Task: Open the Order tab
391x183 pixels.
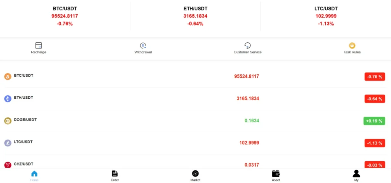Action: coord(115,175)
